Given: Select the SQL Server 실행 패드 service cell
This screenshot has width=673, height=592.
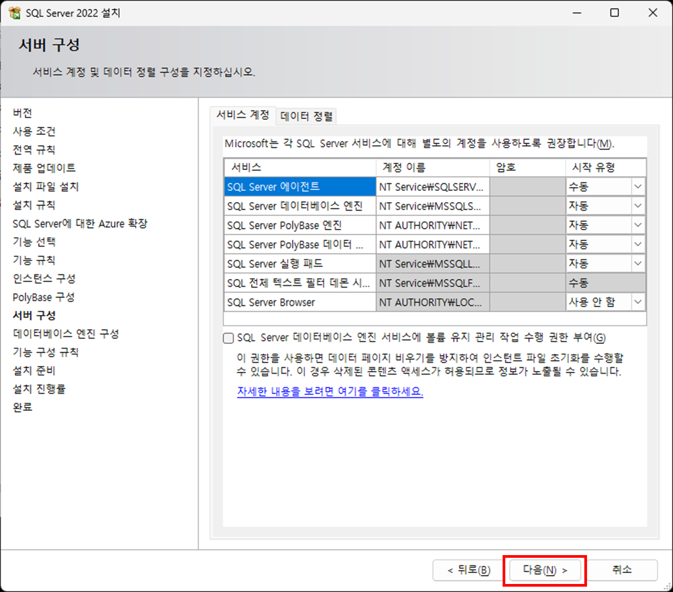Looking at the screenshot, I should 300,264.
